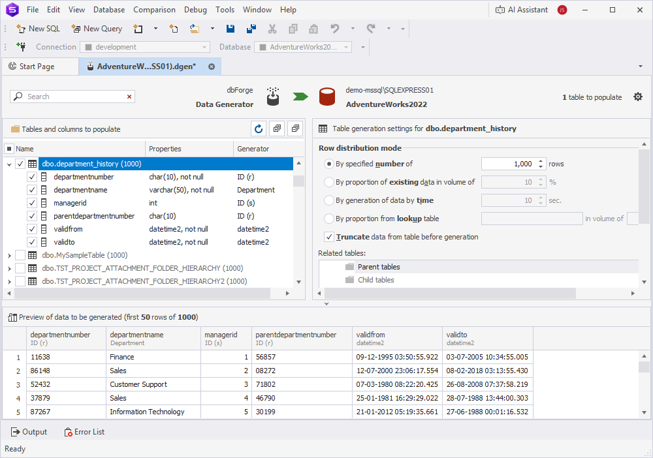Click preview grid vertical scrollbar down arrow

point(645,413)
